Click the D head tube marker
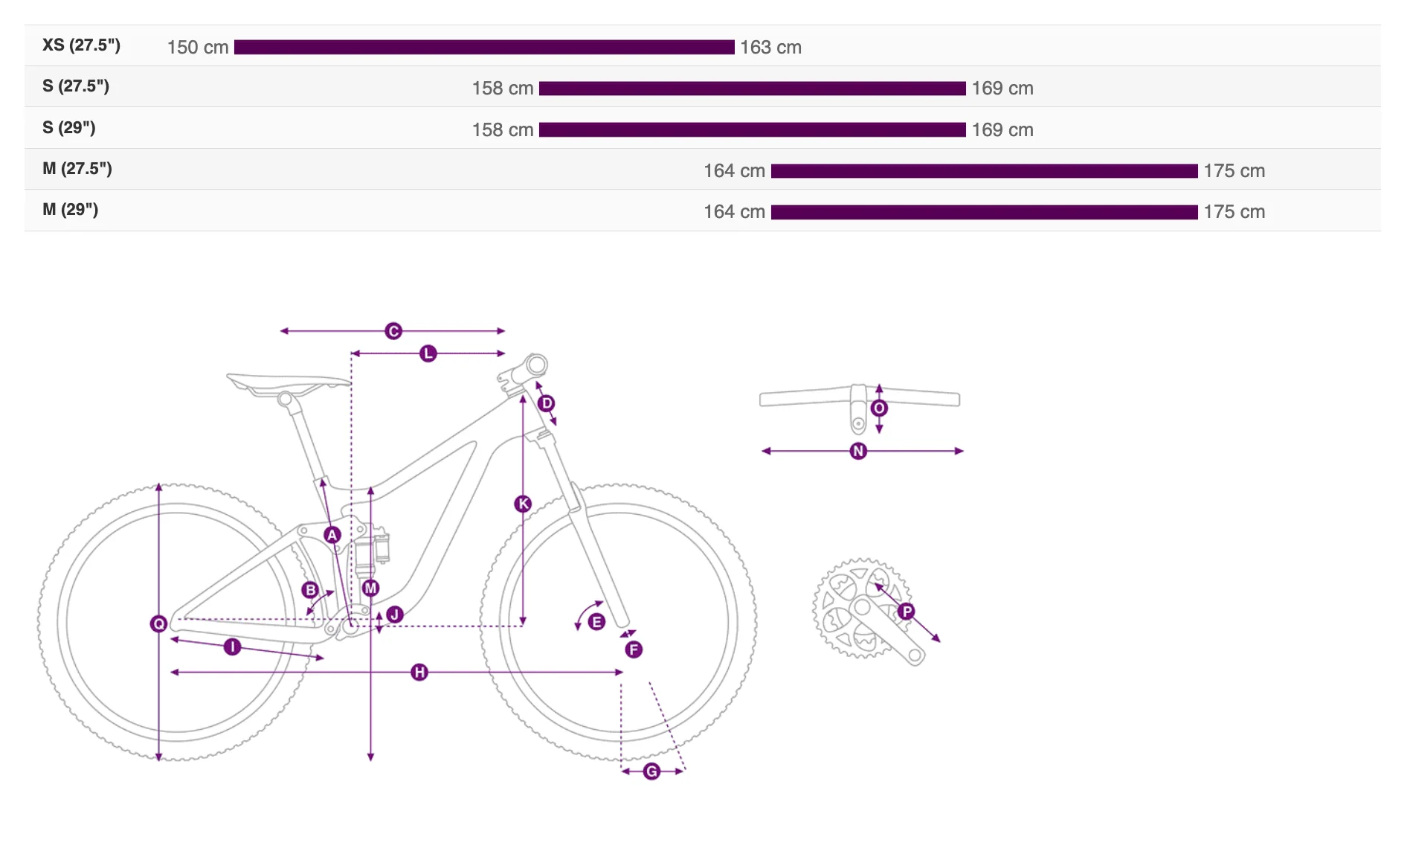 pyautogui.click(x=547, y=403)
